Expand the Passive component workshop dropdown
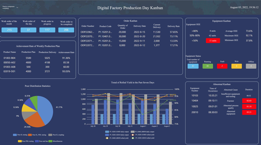The height and width of the screenshot is (145, 261). pyautogui.click(x=17, y=7)
